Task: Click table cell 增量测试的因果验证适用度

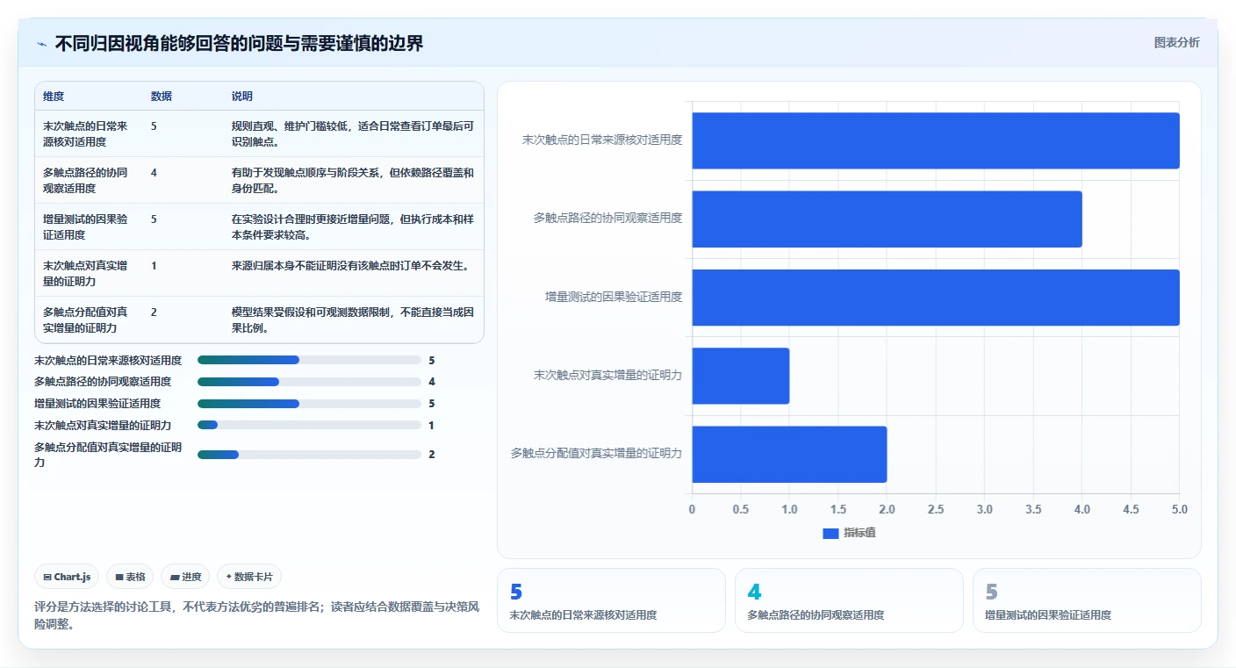Action: 85,226
